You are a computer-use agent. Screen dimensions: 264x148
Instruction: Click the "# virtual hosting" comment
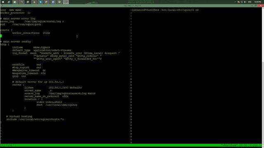(19, 116)
